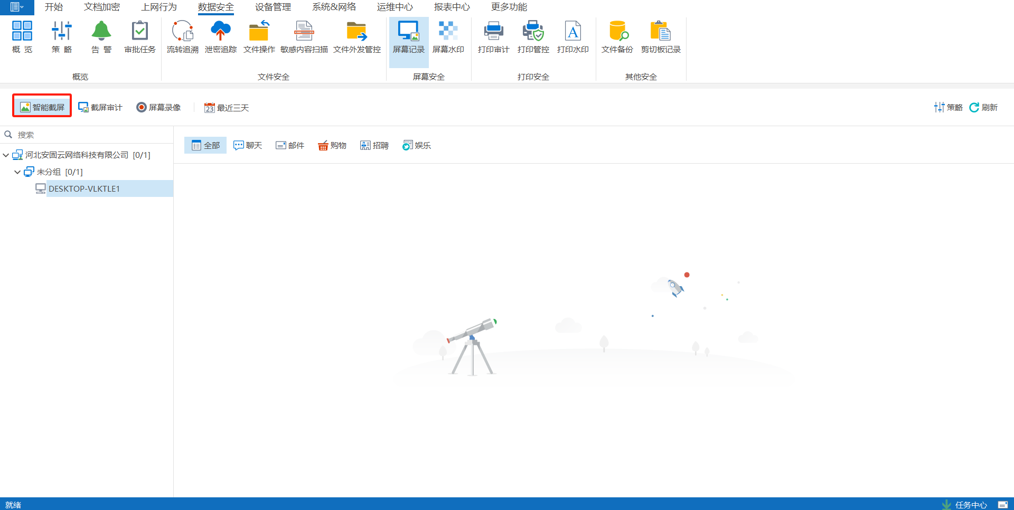Screen dimensions: 1014x510
Task: Open 任务中心 task center
Action: pyautogui.click(x=965, y=505)
